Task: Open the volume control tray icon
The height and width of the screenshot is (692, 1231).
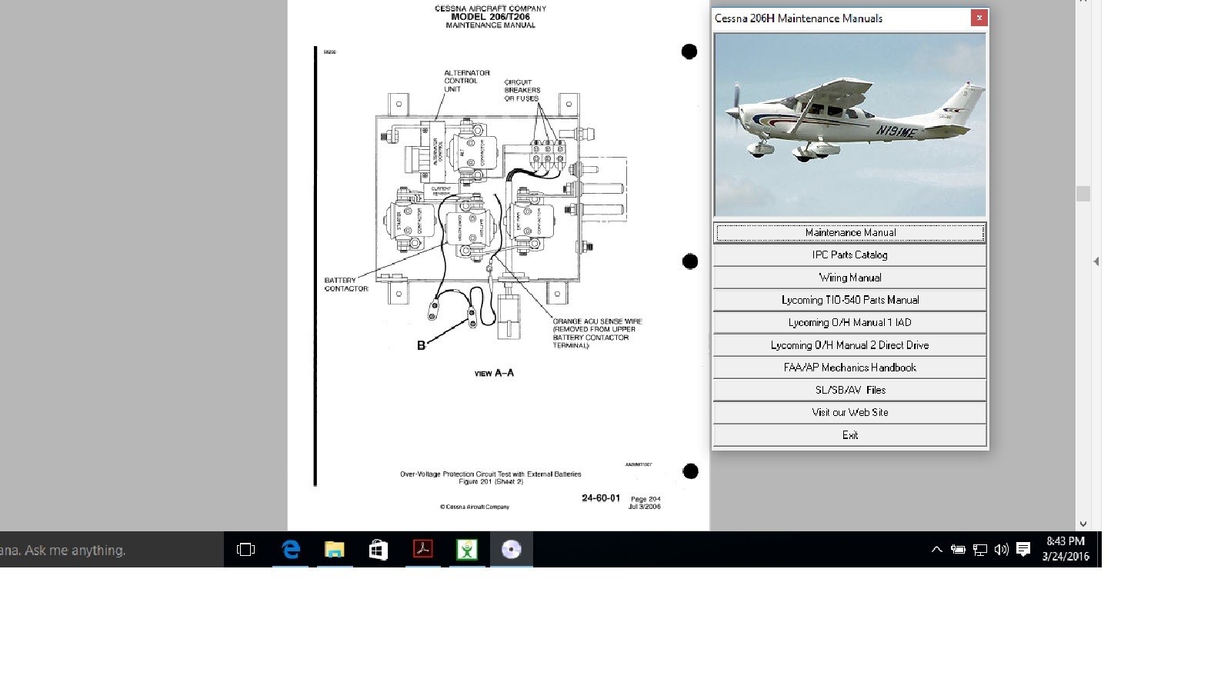Action: [x=1001, y=550]
